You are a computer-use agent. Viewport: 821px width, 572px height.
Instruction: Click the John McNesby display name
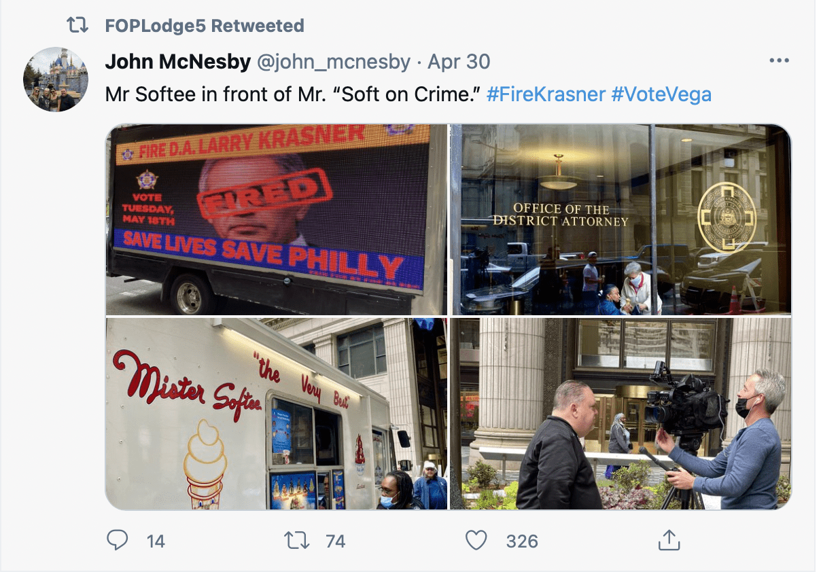pyautogui.click(x=178, y=62)
